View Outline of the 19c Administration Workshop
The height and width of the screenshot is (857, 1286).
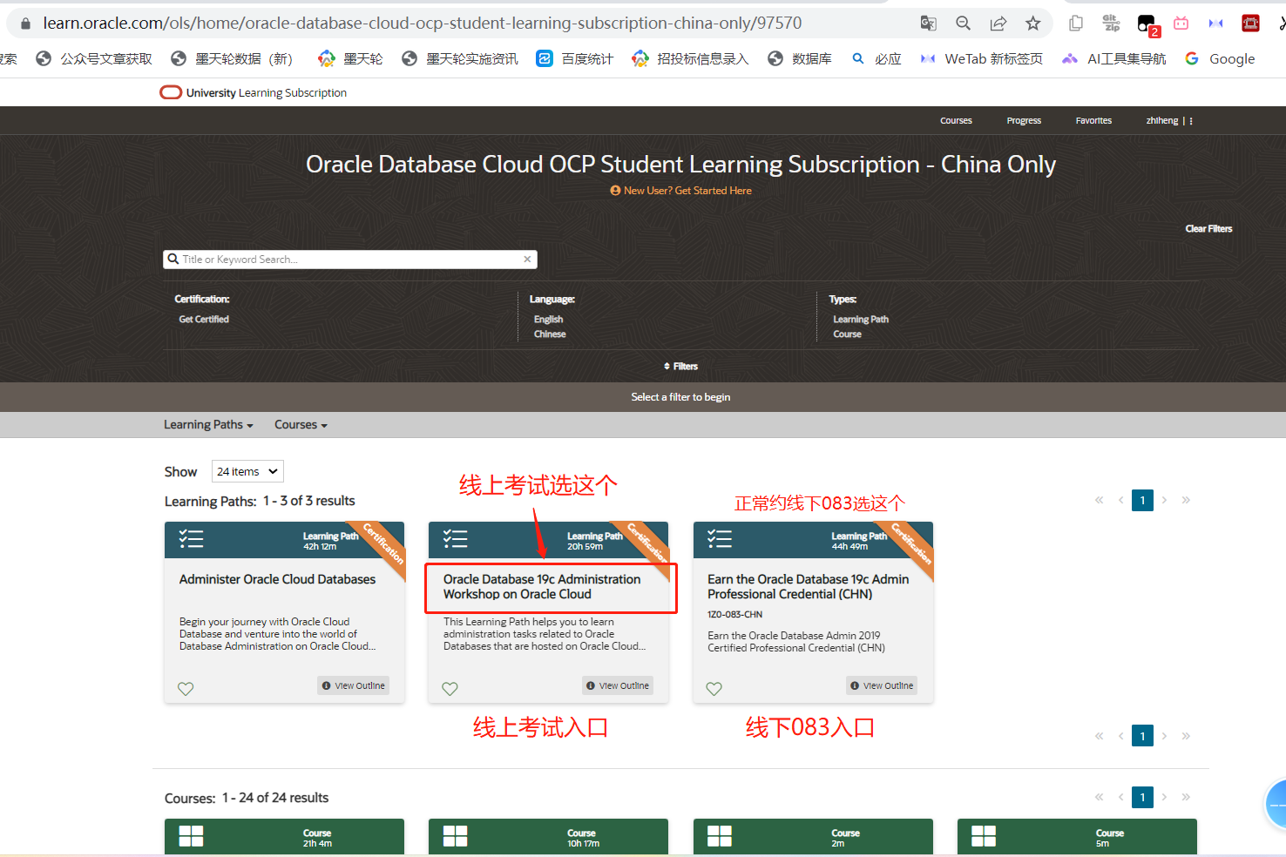(617, 685)
